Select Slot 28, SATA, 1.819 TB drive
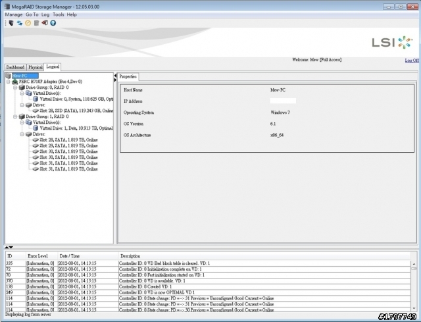421x322 pixels. pos(68,140)
